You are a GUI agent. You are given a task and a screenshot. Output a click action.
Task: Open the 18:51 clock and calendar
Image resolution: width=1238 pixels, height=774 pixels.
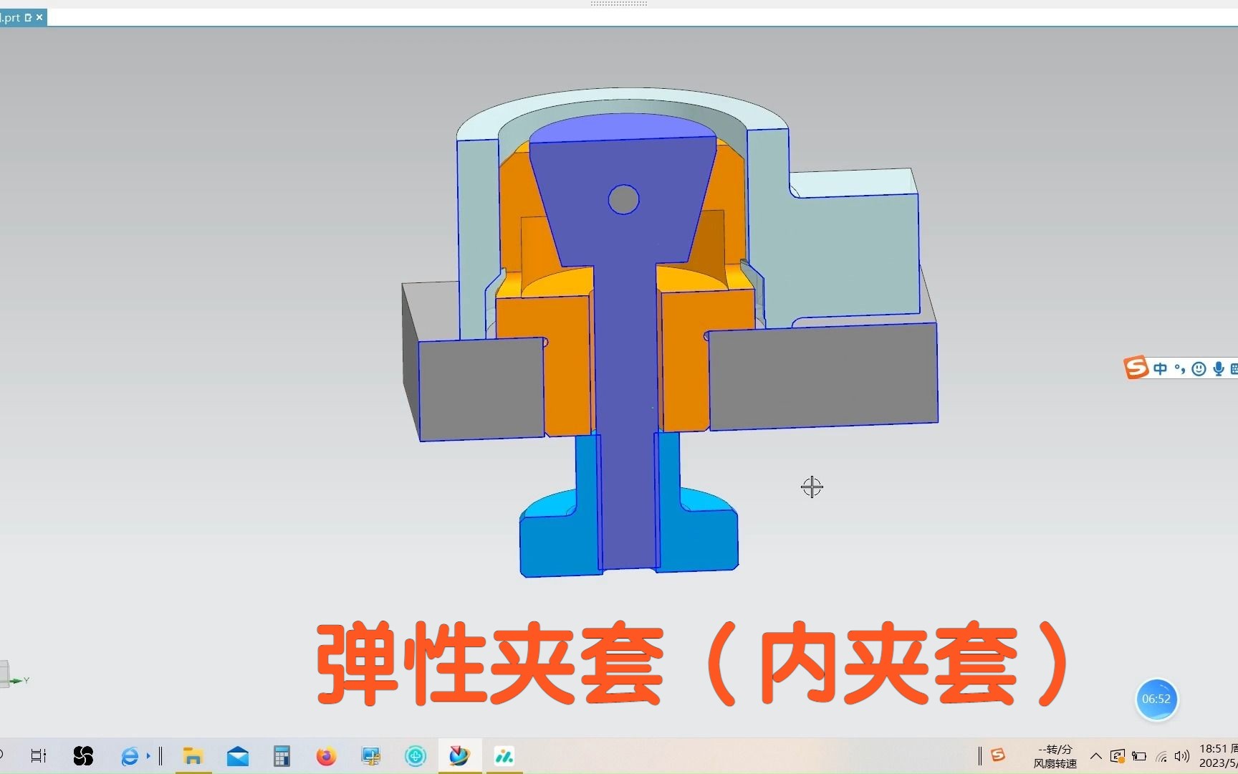1218,756
